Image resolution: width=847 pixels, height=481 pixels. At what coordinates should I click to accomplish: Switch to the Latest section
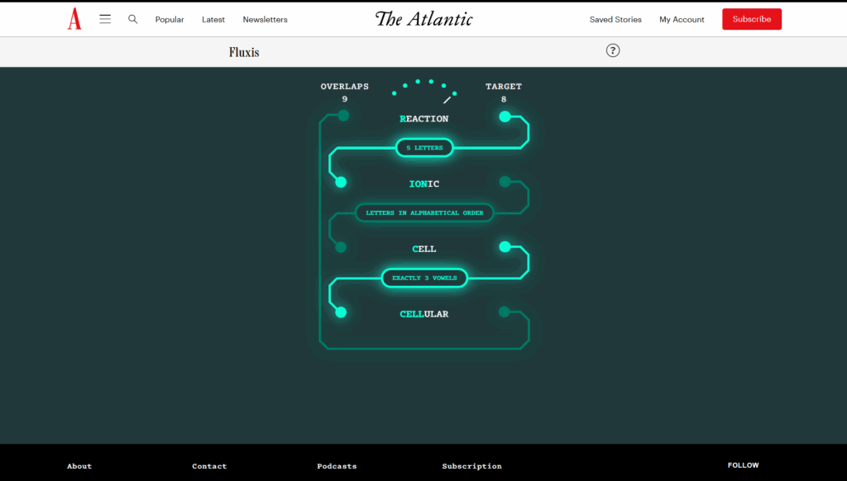pyautogui.click(x=213, y=19)
